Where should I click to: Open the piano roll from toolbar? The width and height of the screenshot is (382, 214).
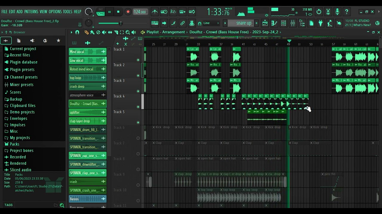pos(274,23)
